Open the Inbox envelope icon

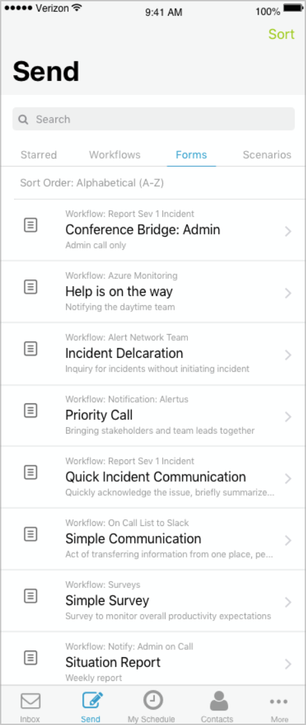[x=30, y=701]
